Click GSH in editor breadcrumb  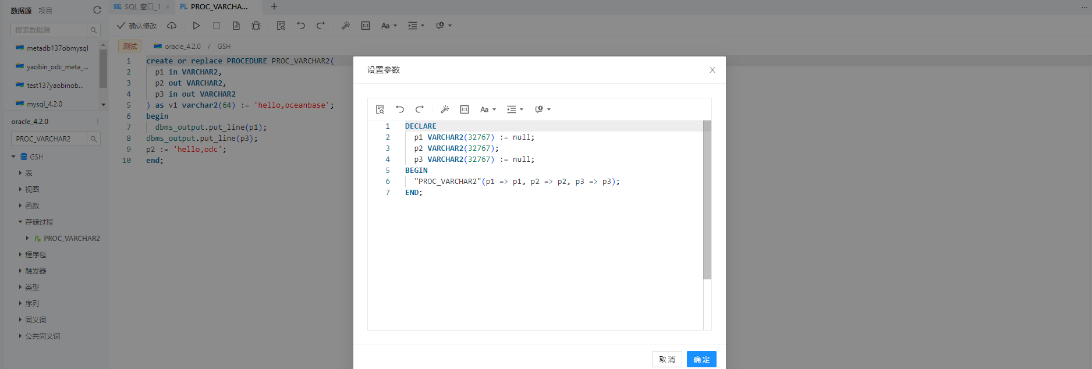pyautogui.click(x=224, y=47)
